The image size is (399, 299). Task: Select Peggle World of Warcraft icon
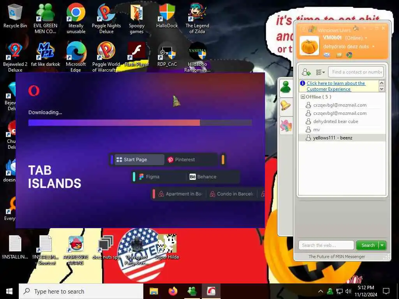(106, 57)
